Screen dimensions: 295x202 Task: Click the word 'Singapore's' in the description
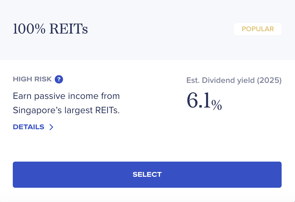pyautogui.click(x=37, y=110)
